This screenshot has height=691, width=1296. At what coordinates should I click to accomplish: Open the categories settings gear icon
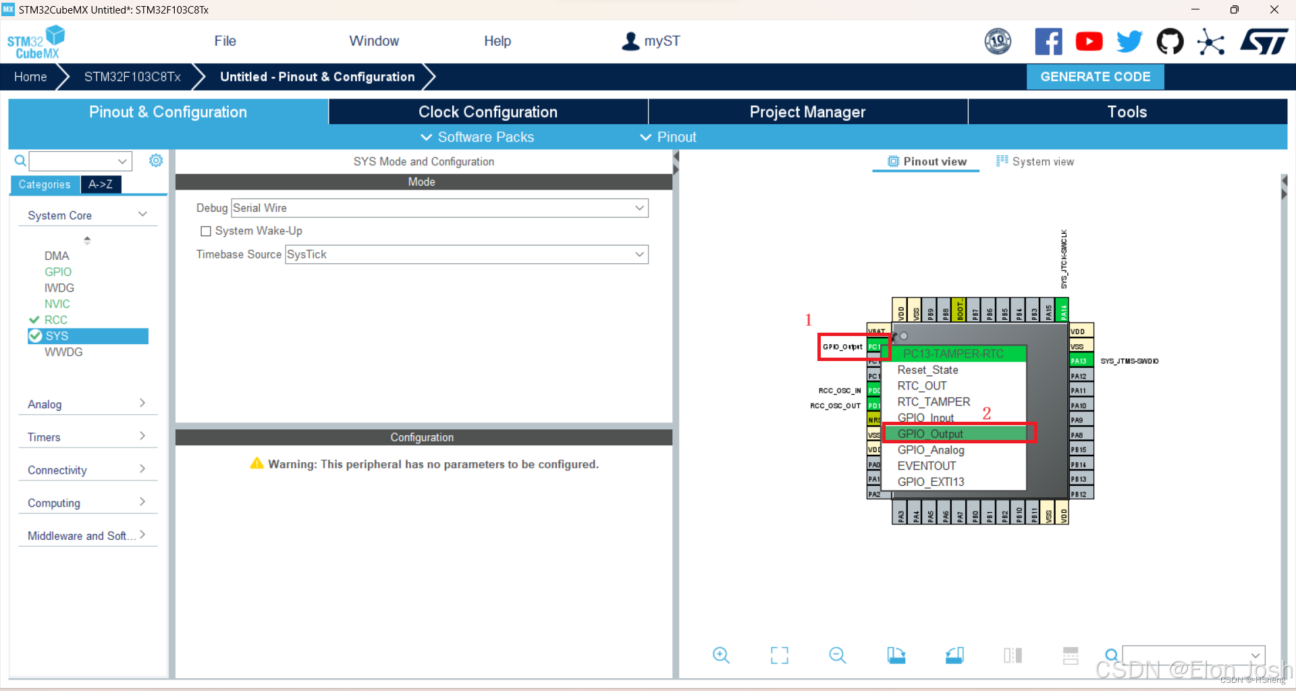(156, 161)
